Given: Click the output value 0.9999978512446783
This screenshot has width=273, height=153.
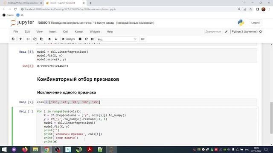Looking at the screenshot, I should pyautogui.click(x=52, y=66).
